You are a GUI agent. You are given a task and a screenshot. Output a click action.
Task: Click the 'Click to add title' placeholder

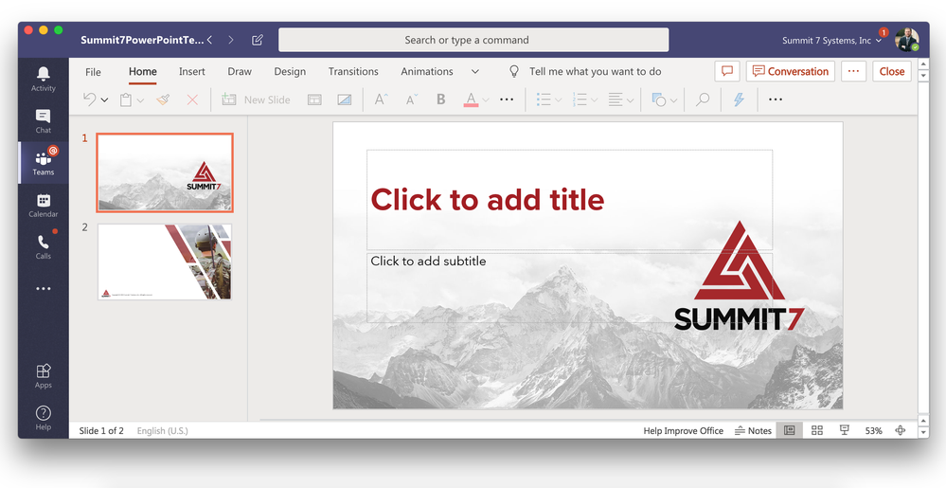[569, 200]
